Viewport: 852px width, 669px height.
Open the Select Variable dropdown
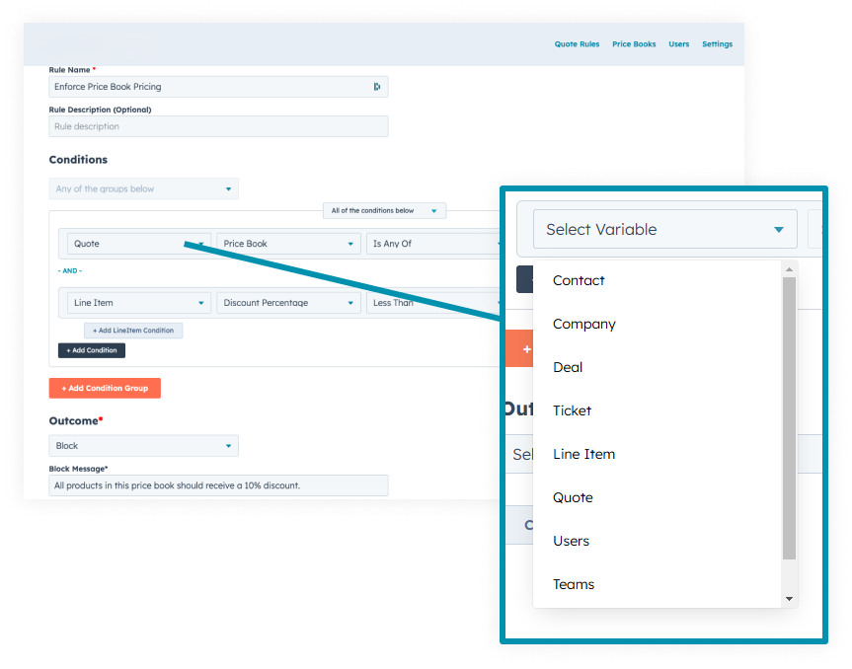point(663,230)
